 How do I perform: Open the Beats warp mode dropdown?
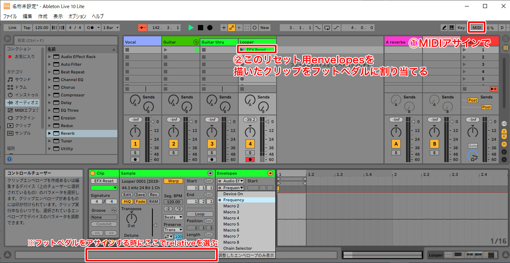click(x=173, y=217)
